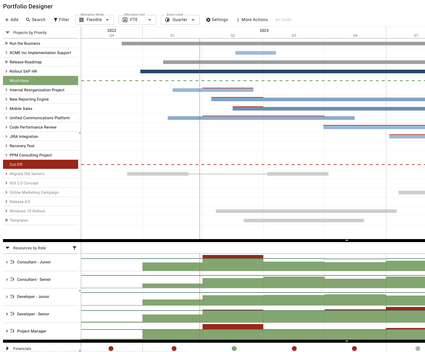The height and width of the screenshot is (352, 425).
Task: Click the filter icon beside Resources by Role
Action: 74,248
